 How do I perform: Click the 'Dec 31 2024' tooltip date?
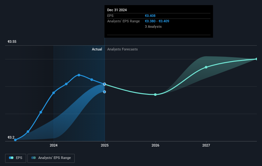click(117, 10)
